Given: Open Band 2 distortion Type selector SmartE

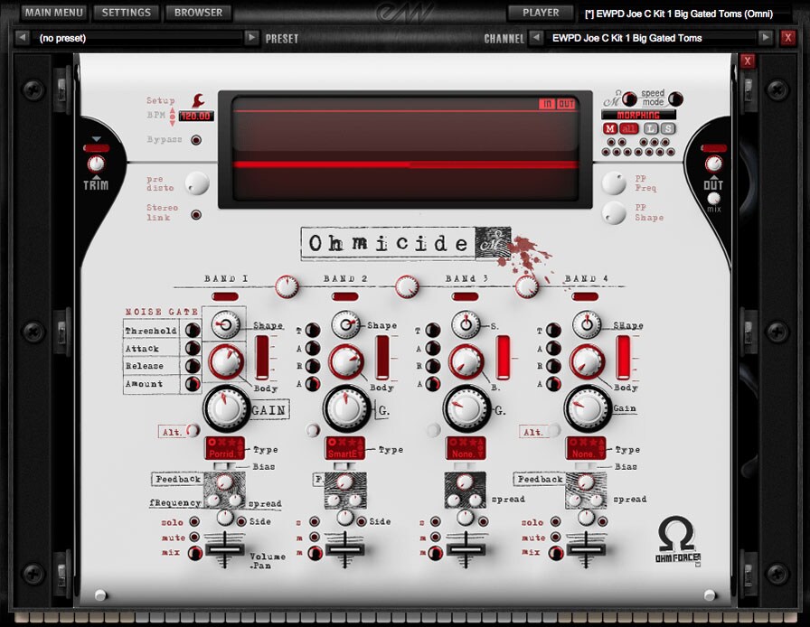Looking at the screenshot, I should pos(345,448).
